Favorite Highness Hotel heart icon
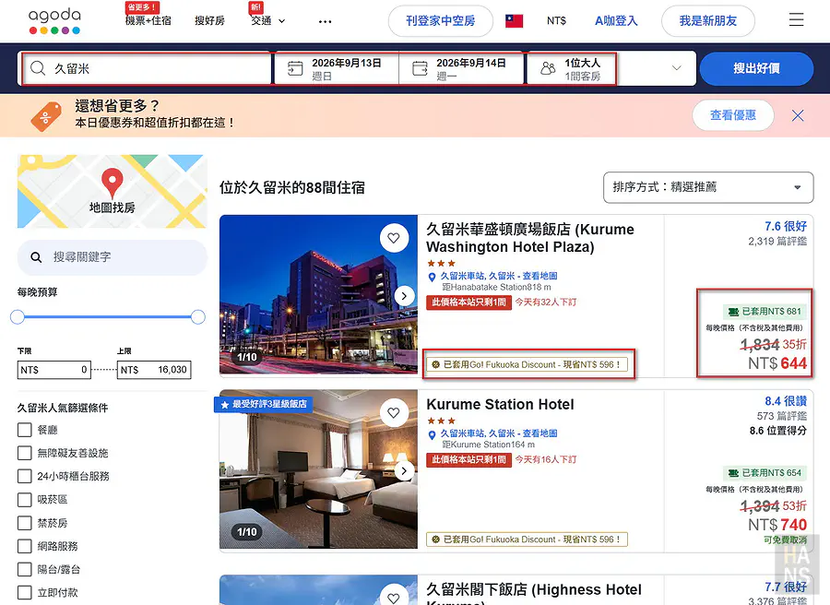The width and height of the screenshot is (830, 605). 393,597
